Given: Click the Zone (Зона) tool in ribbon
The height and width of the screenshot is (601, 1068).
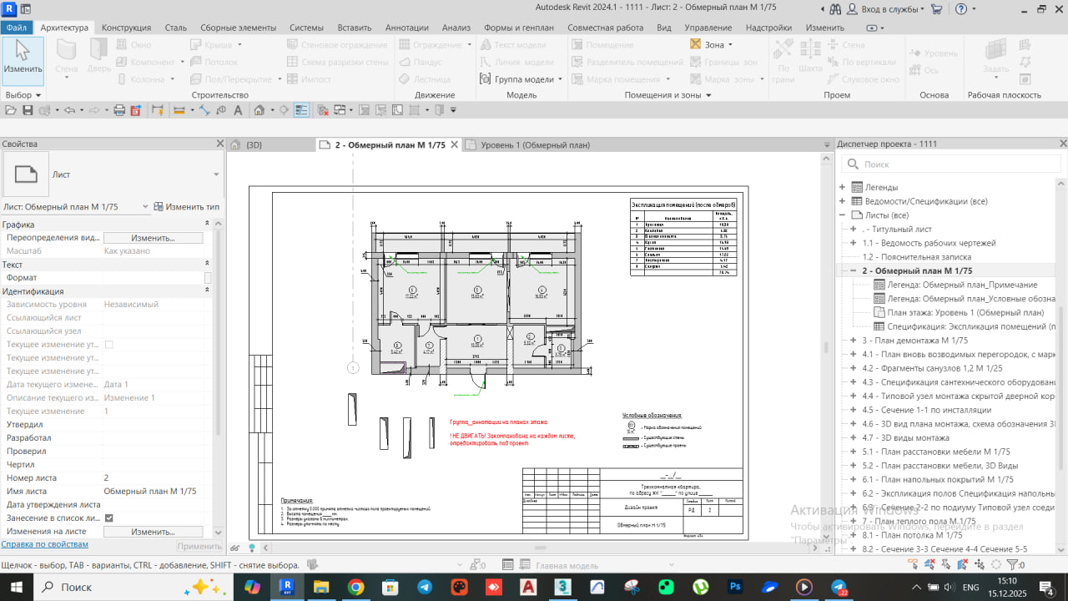Looking at the screenshot, I should point(711,44).
